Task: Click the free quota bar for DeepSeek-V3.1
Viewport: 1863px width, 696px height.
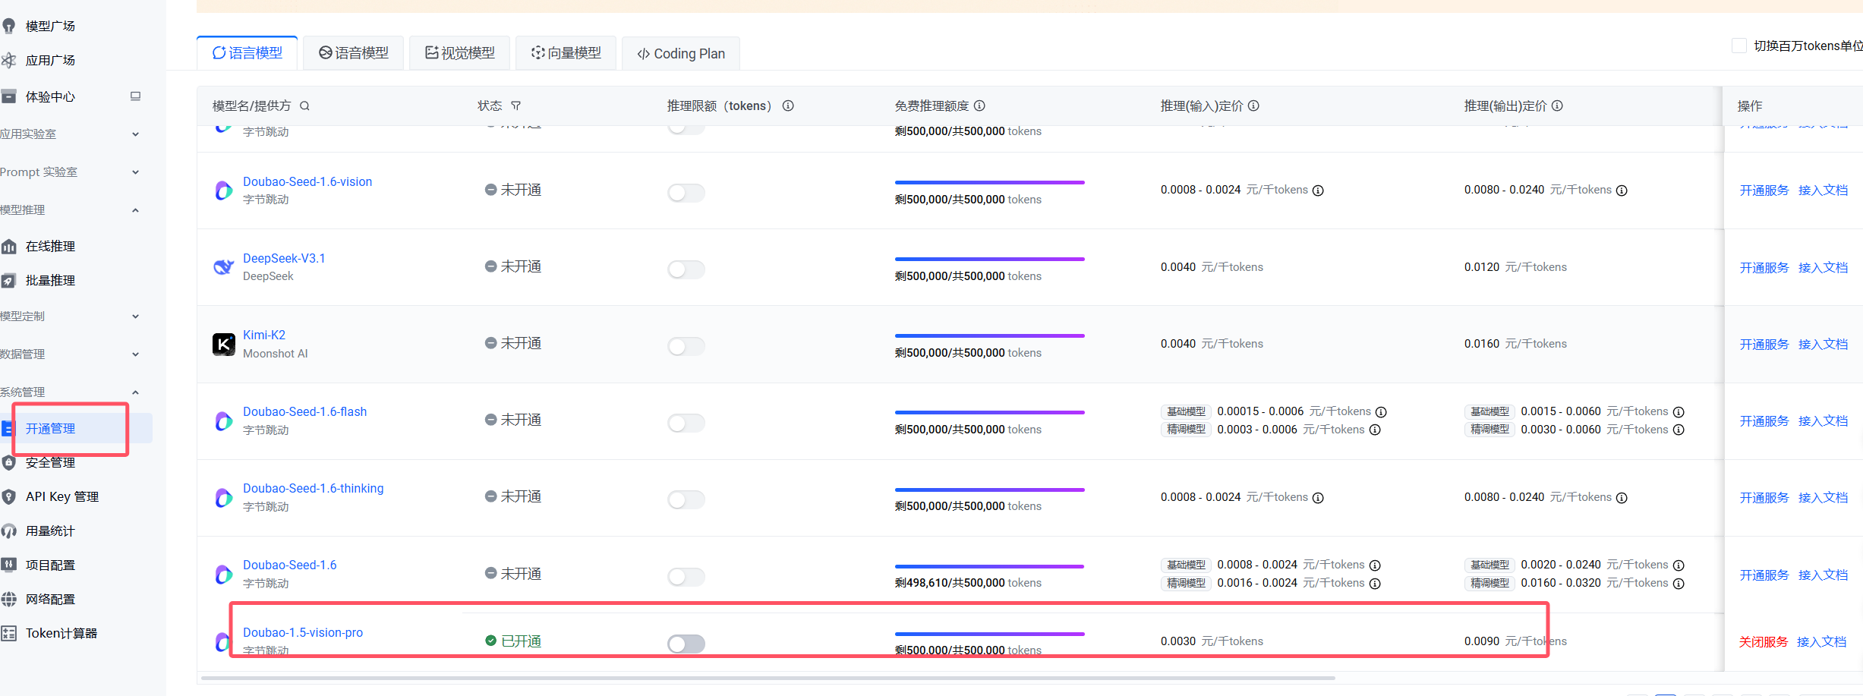Action: 990,260
